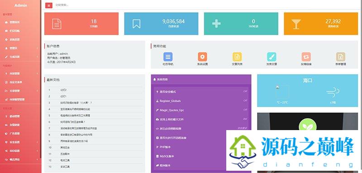
Task: Expand the 内容管理 sidebar submenu
Action: (20, 74)
